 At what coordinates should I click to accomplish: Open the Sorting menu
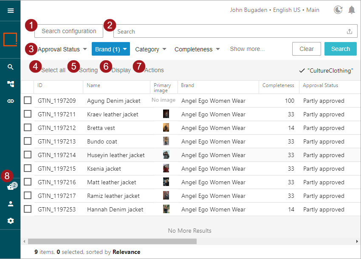(88, 70)
